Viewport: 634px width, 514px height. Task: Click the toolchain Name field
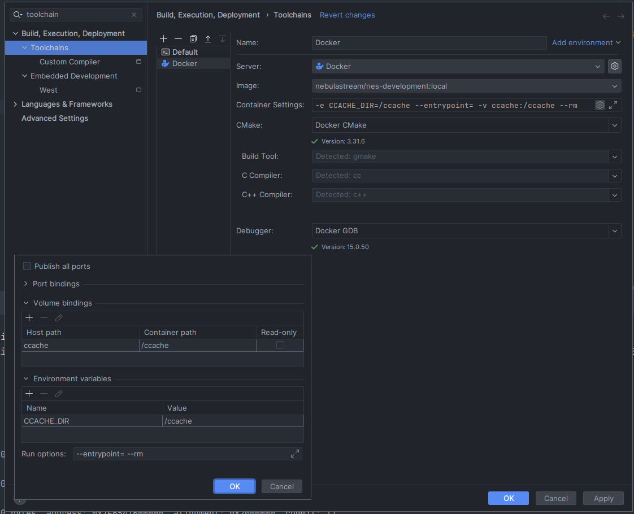click(429, 43)
